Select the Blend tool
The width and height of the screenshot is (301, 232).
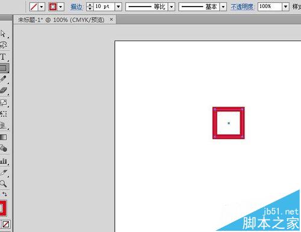(4, 149)
